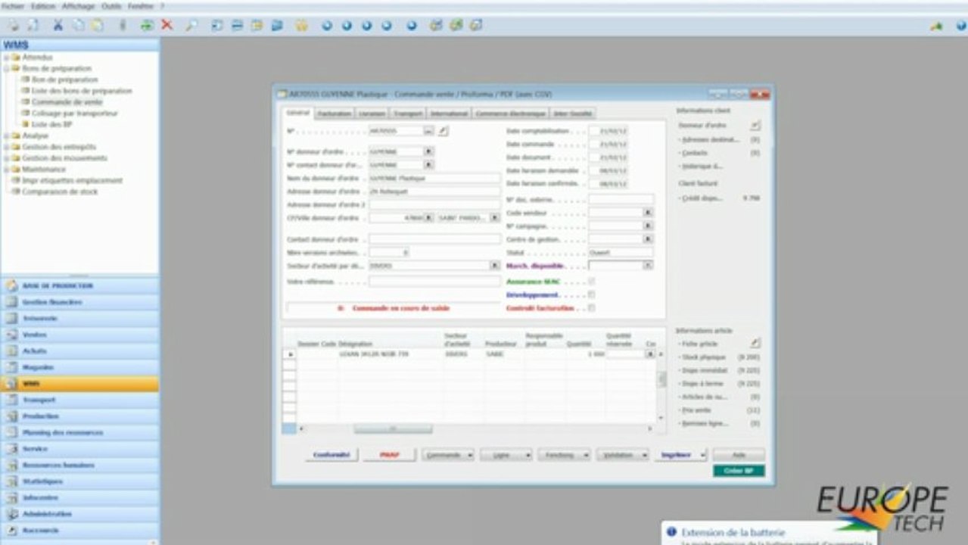
Task: Toggle the Développement checkbox
Action: 592,294
